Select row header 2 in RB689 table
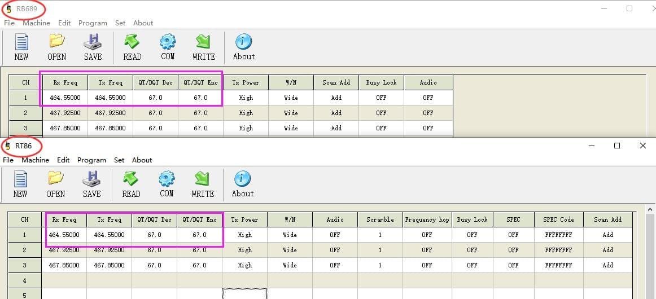This screenshot has height=299, width=656. pyautogui.click(x=26, y=113)
